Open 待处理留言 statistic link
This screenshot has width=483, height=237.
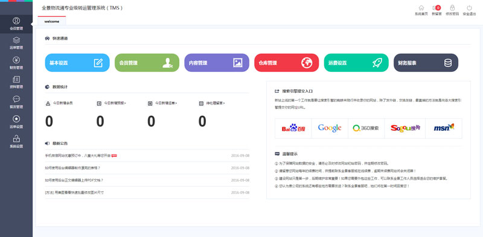click(x=216, y=103)
